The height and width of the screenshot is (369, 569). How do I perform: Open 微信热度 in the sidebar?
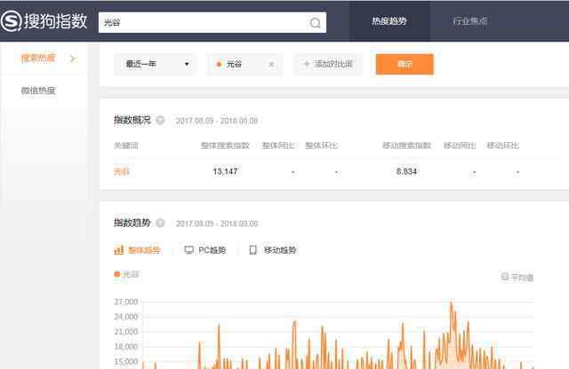[x=38, y=90]
